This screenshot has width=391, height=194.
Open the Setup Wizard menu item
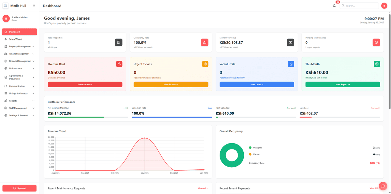20,39
